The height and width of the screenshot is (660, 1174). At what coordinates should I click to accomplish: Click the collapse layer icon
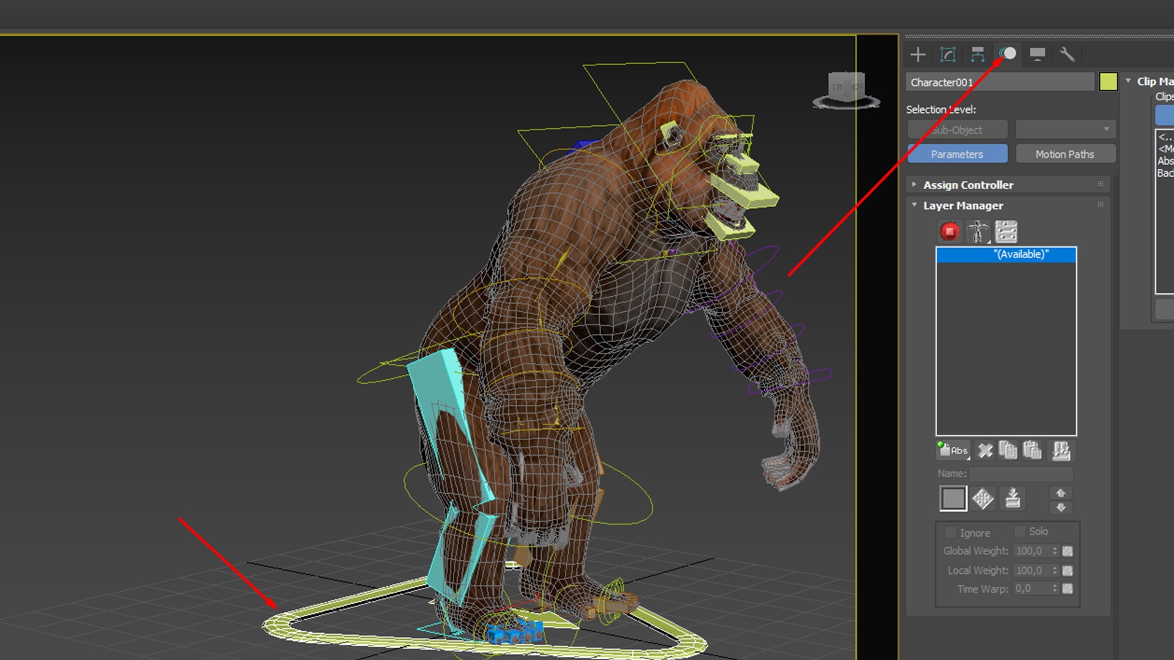coord(1061,450)
